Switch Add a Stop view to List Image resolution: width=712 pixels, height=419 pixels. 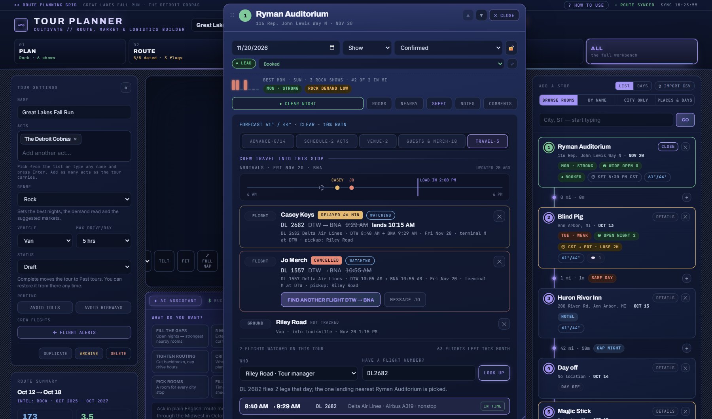(624, 86)
